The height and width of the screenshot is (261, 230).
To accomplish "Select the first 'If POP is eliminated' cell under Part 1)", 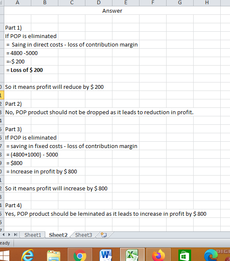I will (31, 36).
